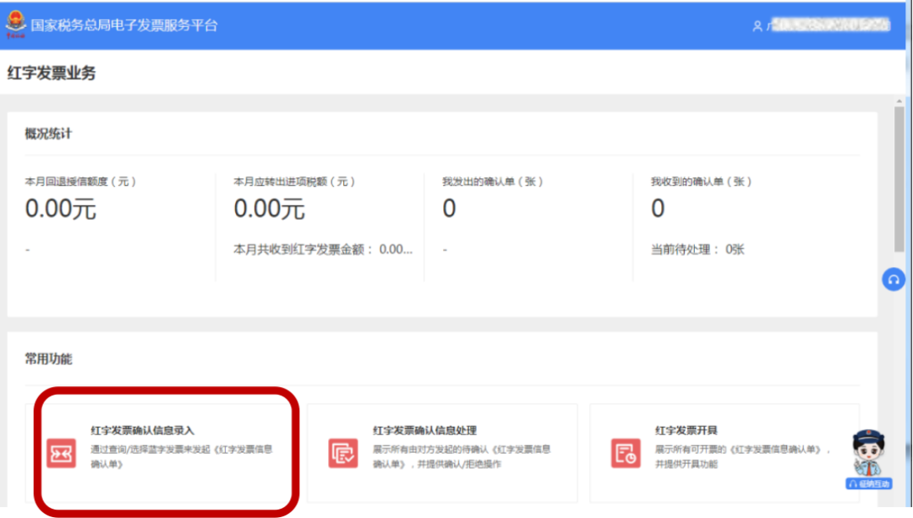Open the 征纳互动 chat label
The width and height of the screenshot is (913, 518).
point(870,484)
